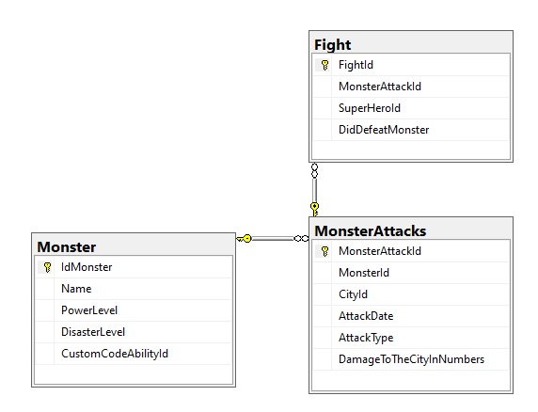Click the PowerLevel column in Monster
Image resolution: width=538 pixels, height=412 pixels.
(x=134, y=310)
